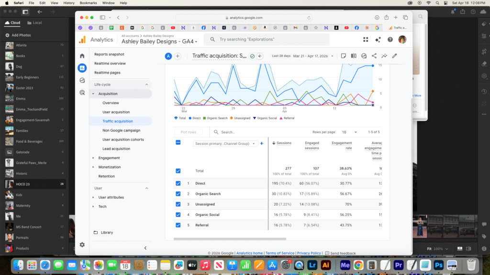This screenshot has height=275, width=490.
Task: Open the Insights sparkline icon
Action: click(384, 56)
